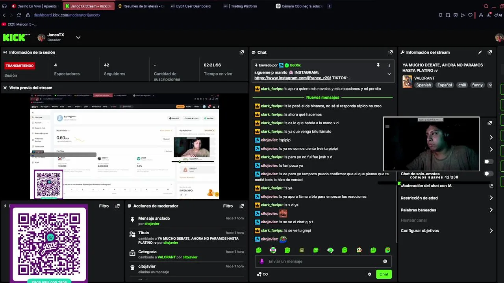Open a new browser tab
Viewport: 504px width, 283px height.
pyautogui.click(x=329, y=6)
